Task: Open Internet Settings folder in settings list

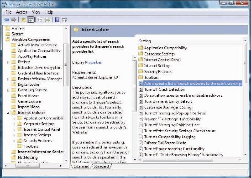Action: [157, 65]
